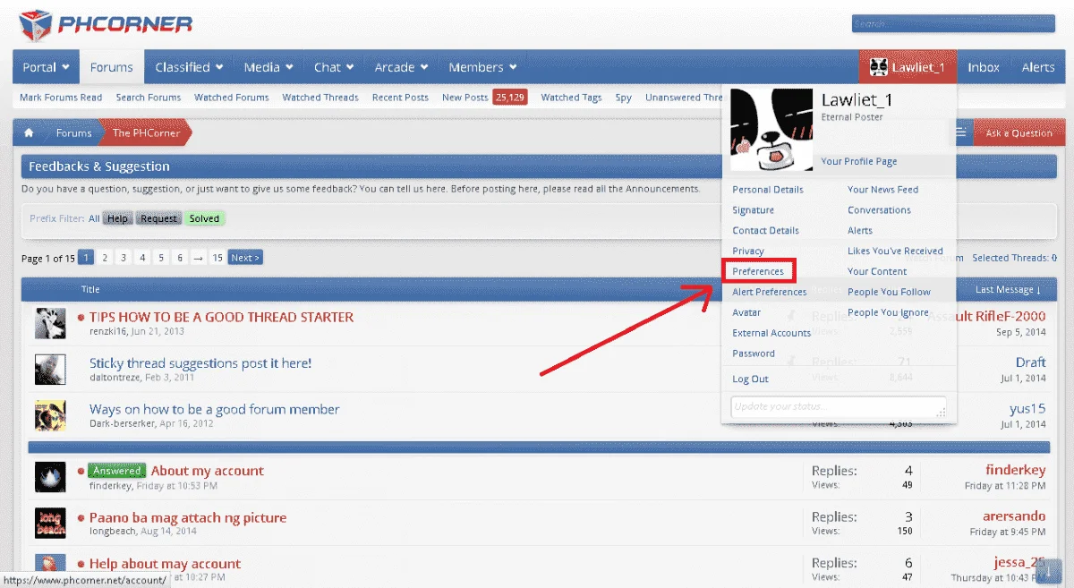The height and width of the screenshot is (588, 1074).
Task: Click The PHCorner breadcrumb
Action: click(146, 133)
